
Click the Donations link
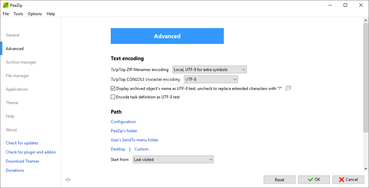pos(15,170)
